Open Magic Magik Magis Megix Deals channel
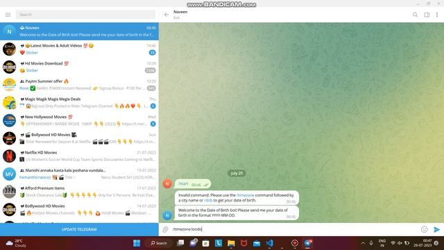This screenshot has width=444, height=250. point(79,103)
